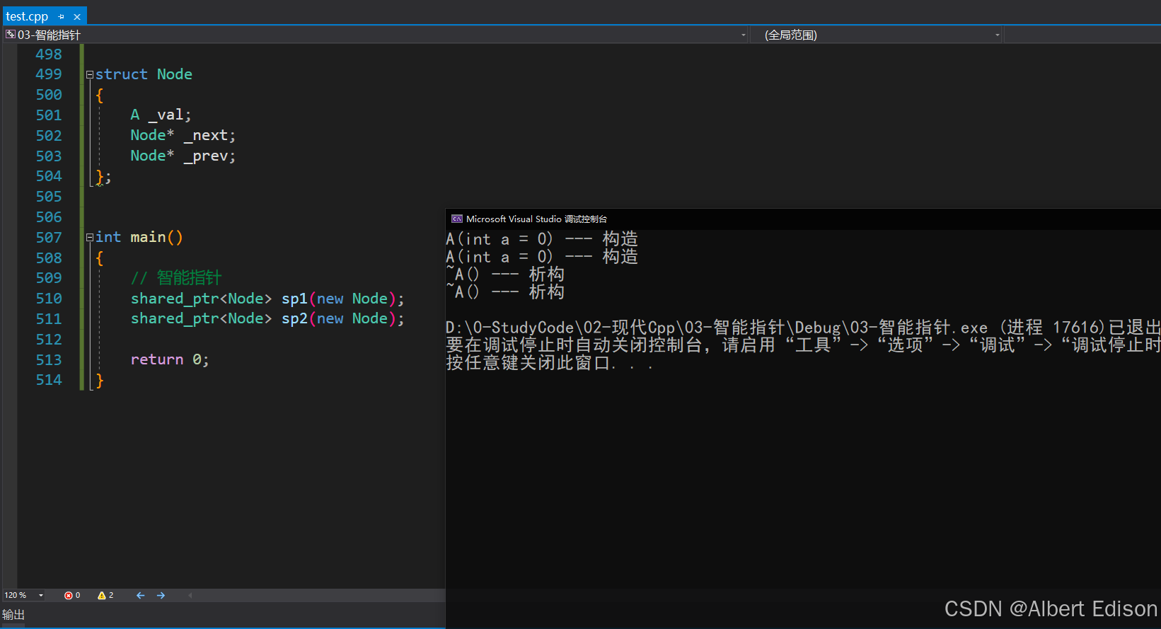The width and height of the screenshot is (1161, 629).
Task: Click line number 512
Action: (x=49, y=339)
